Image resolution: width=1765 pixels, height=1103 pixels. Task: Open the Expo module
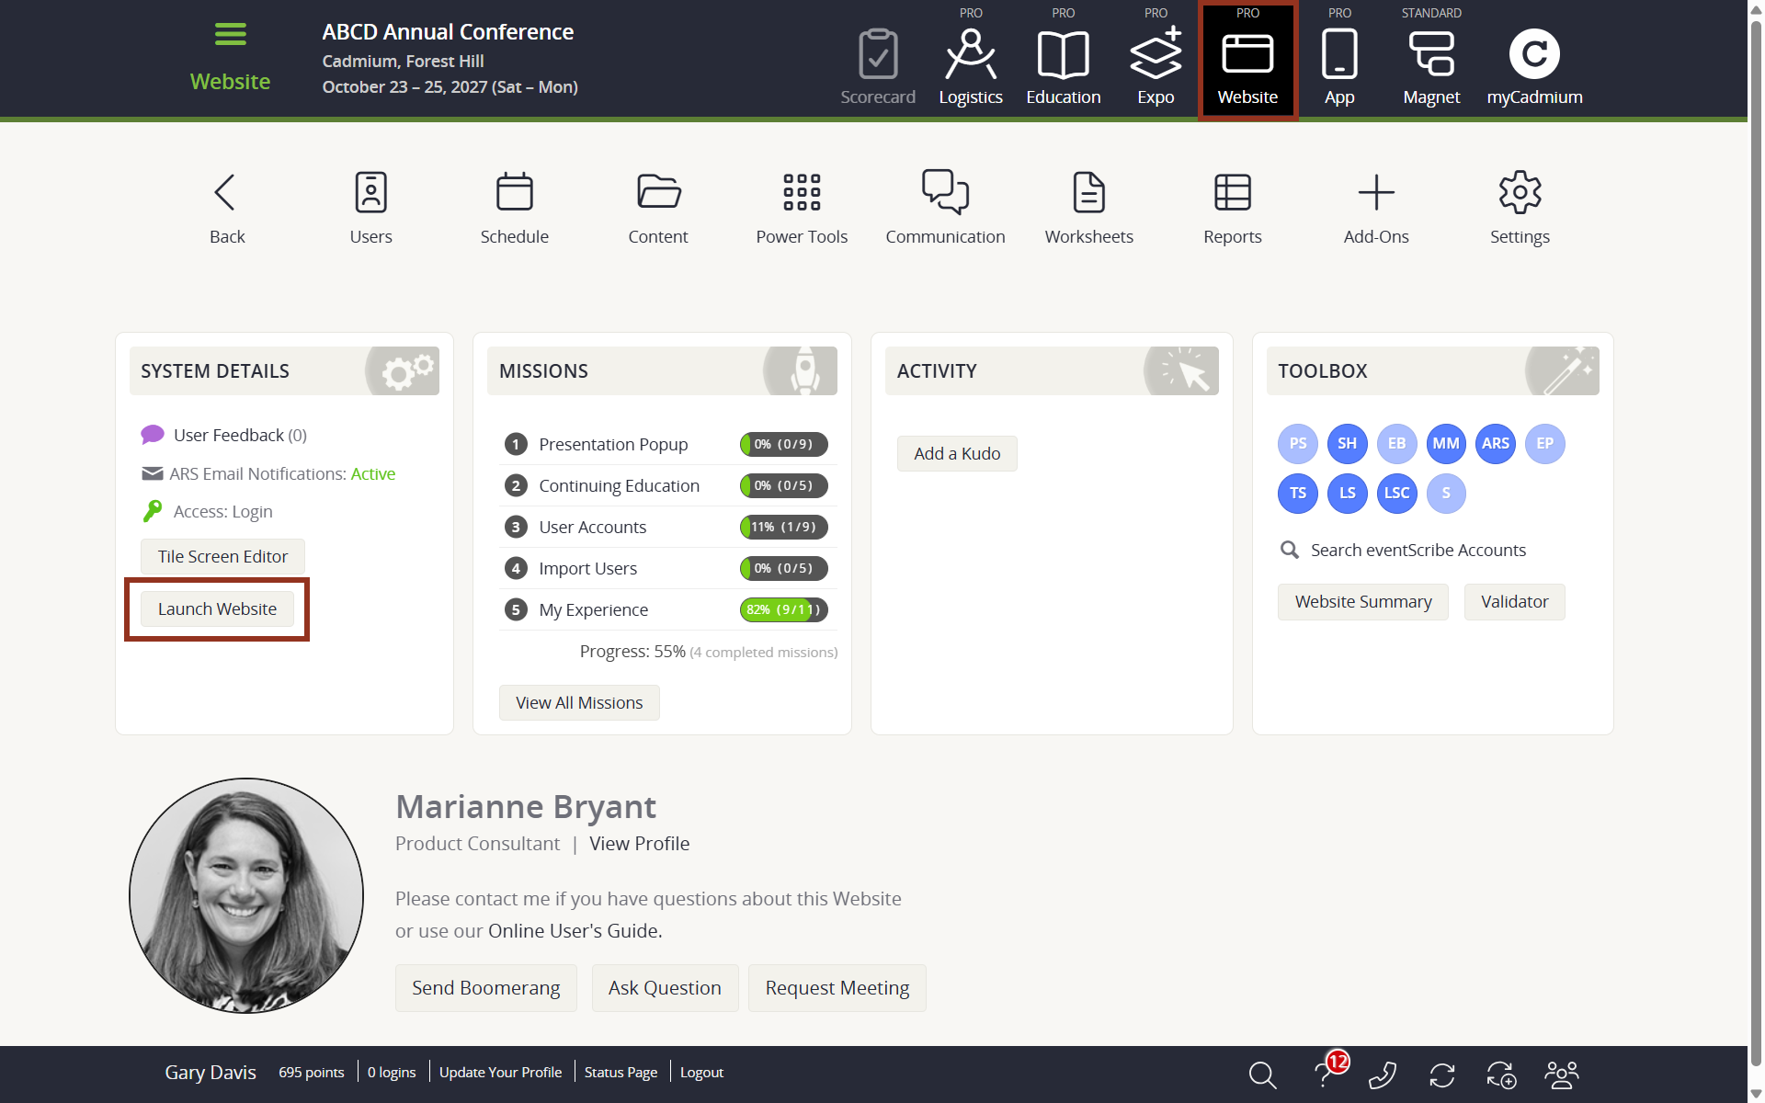click(1156, 60)
